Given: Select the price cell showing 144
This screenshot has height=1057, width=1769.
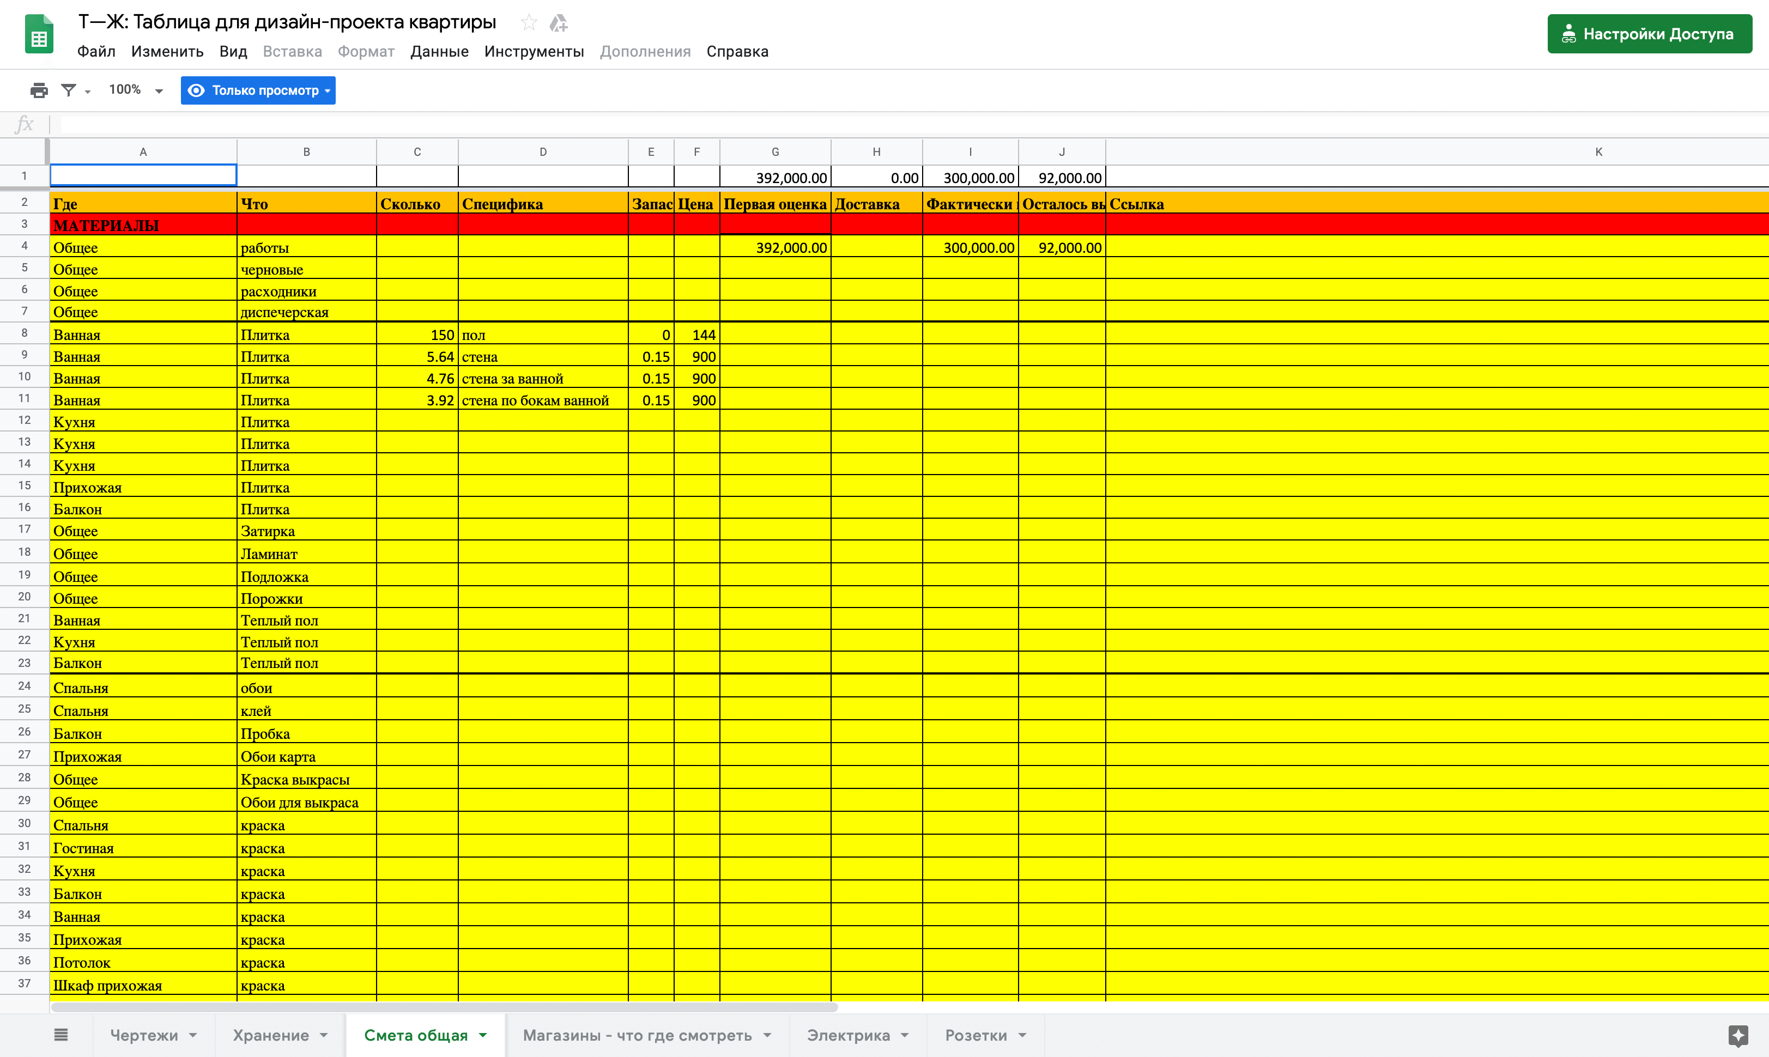Looking at the screenshot, I should click(697, 334).
